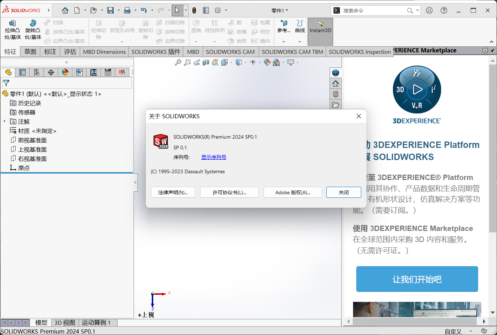
Task: Open FeatureManager design tree tab icon
Action: pyautogui.click(x=8, y=72)
